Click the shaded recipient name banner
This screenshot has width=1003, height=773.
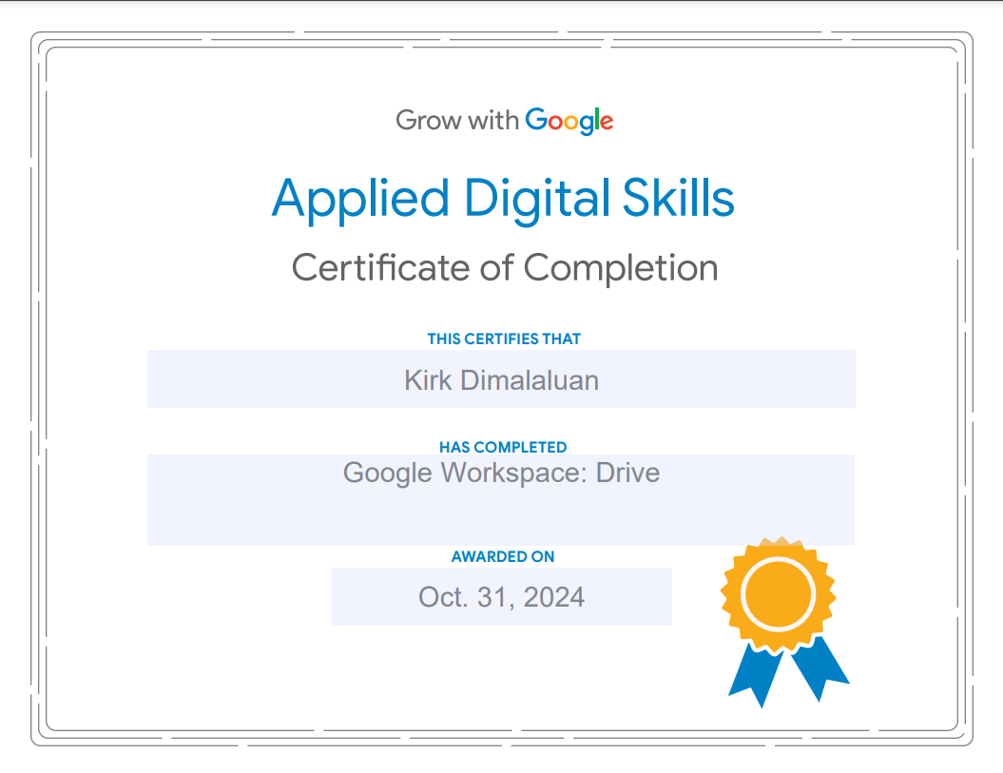(x=502, y=379)
